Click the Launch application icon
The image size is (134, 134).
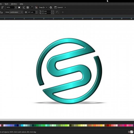[55, 7]
